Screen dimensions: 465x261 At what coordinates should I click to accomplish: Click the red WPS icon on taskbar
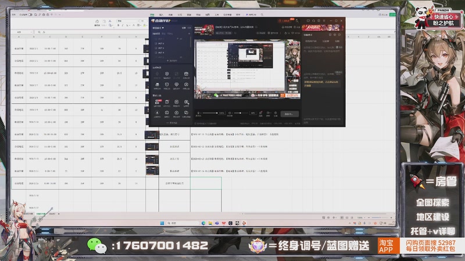[224, 223]
